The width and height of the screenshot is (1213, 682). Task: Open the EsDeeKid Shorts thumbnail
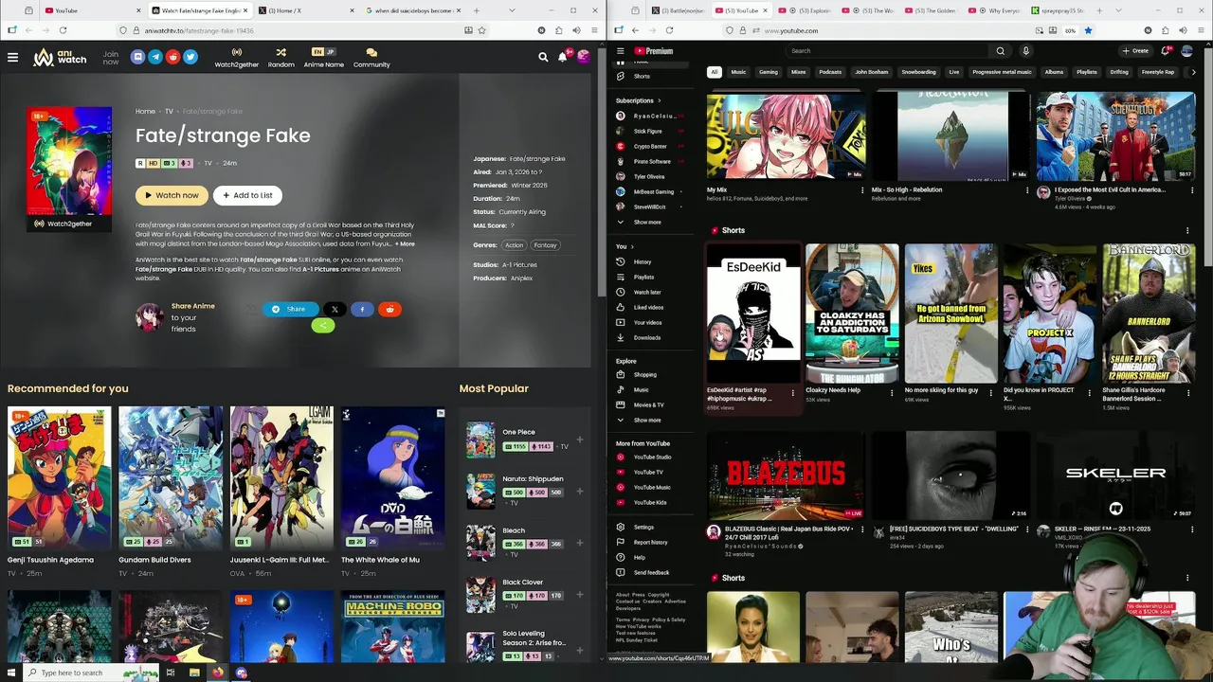753,313
